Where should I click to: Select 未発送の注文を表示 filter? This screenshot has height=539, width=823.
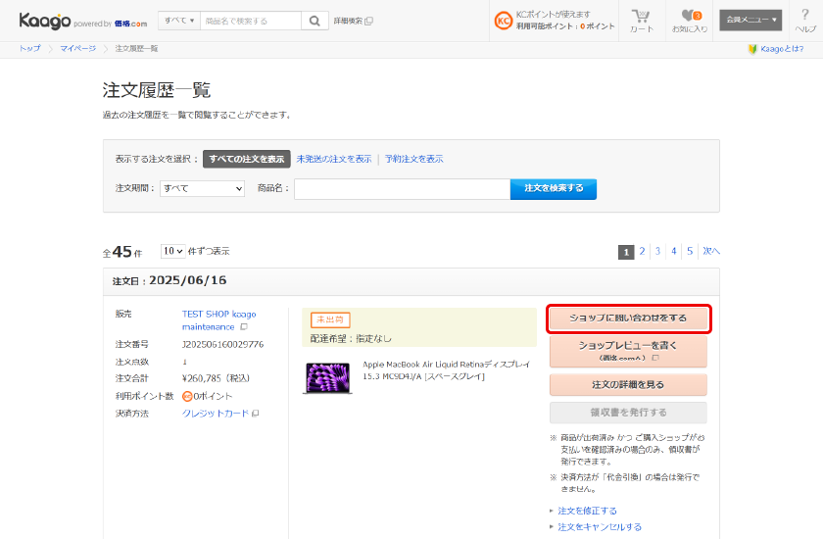334,159
